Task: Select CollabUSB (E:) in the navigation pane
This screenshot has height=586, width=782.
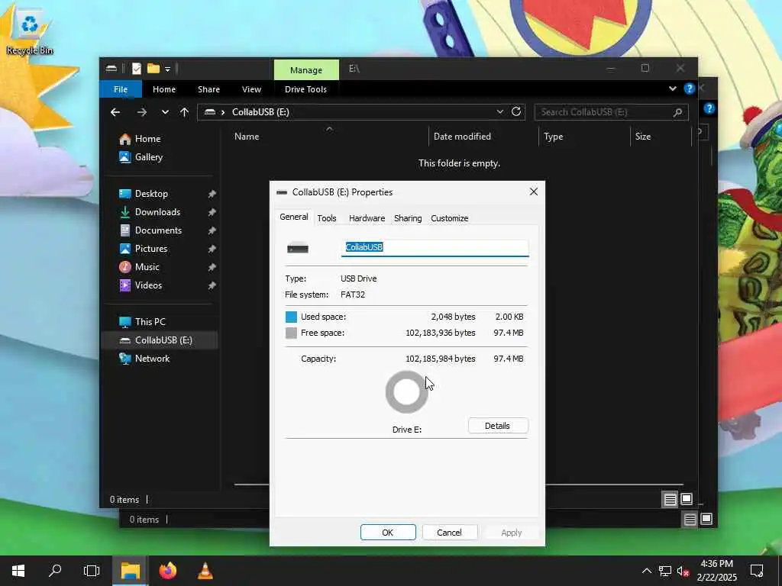Action: coord(159,340)
